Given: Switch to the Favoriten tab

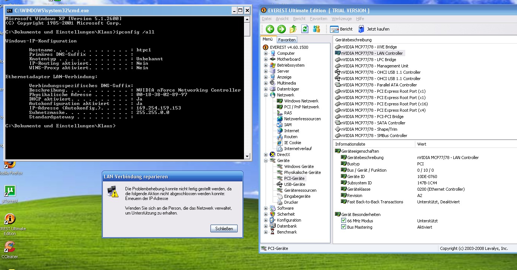Looking at the screenshot, I should [x=287, y=40].
